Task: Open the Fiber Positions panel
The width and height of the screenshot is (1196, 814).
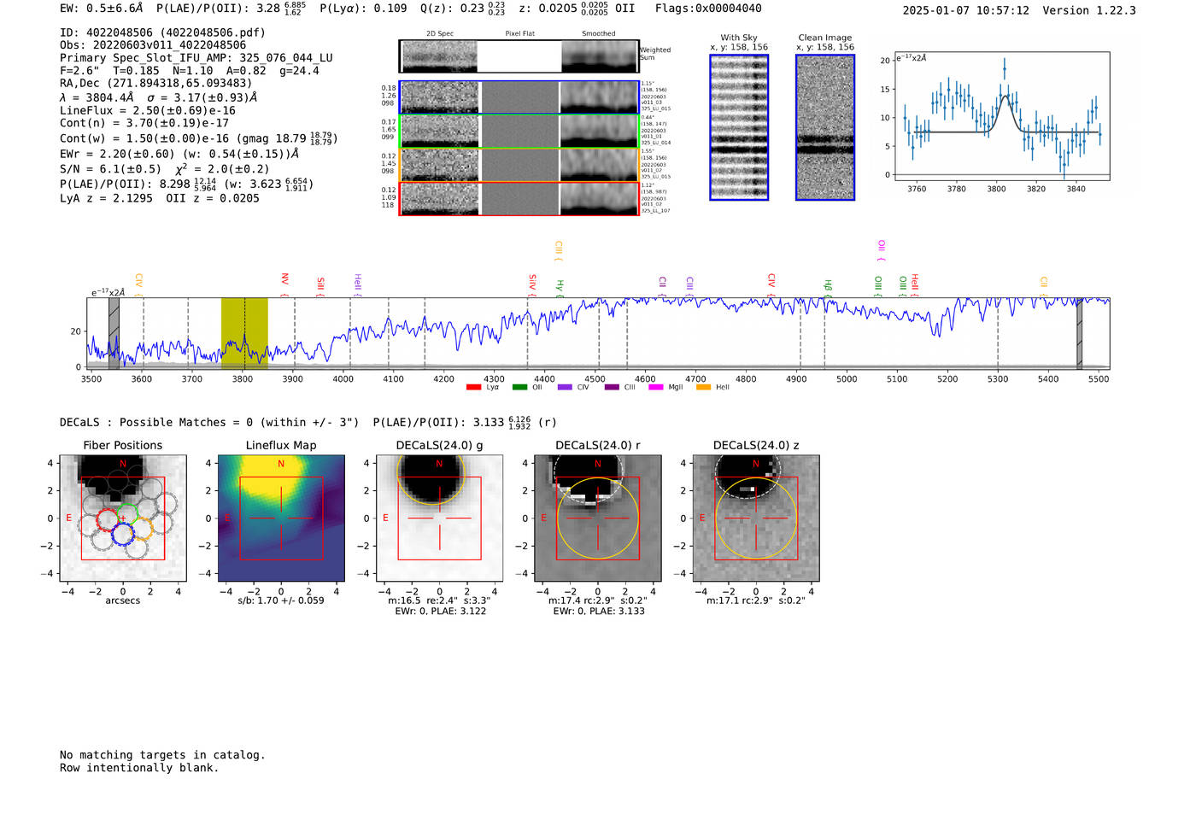Action: (x=123, y=518)
